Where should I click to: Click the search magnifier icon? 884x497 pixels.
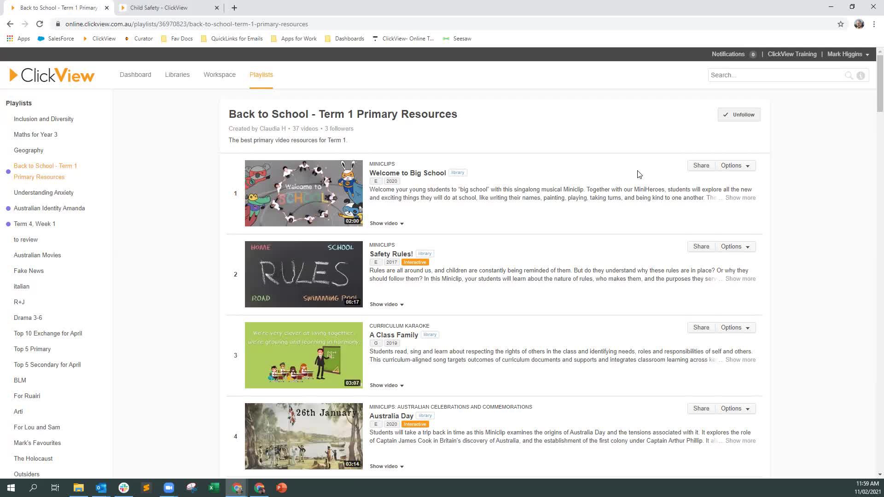[849, 75]
